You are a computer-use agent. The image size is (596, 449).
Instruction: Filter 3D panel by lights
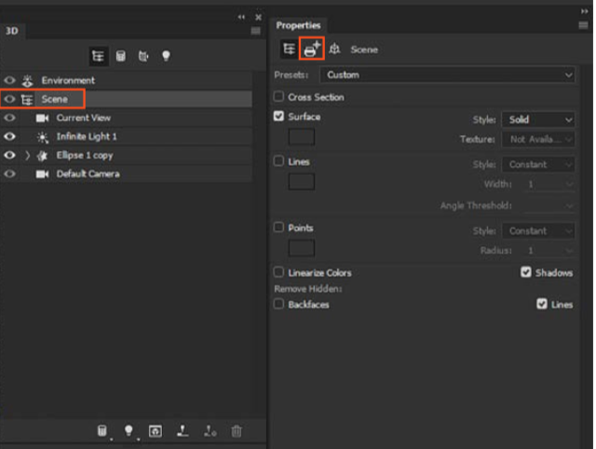click(x=166, y=56)
